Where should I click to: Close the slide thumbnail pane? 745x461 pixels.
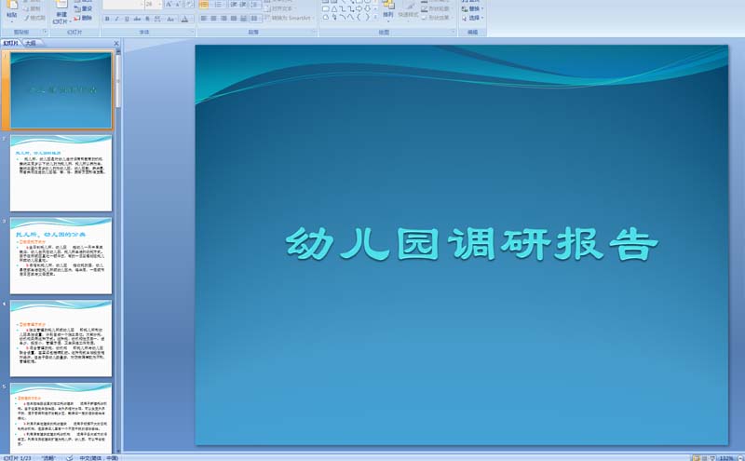116,43
